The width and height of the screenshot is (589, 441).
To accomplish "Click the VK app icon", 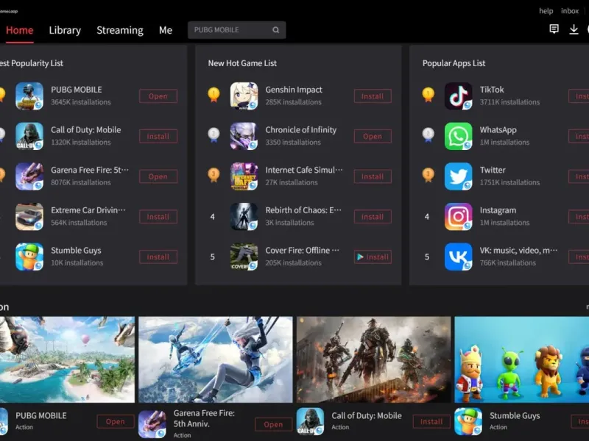I will tap(458, 257).
